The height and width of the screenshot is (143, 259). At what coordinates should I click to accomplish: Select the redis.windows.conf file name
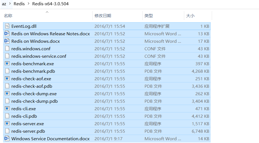(31, 49)
